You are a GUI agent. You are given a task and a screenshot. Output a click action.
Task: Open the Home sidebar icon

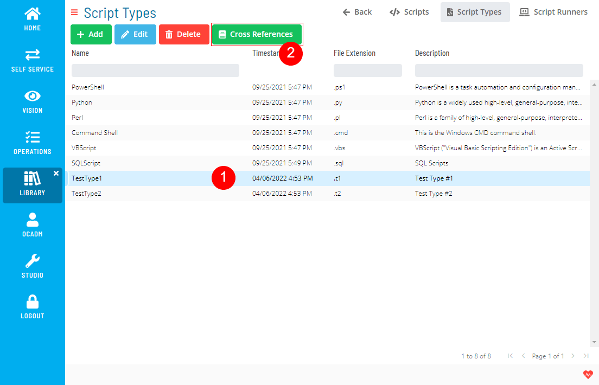(x=32, y=14)
